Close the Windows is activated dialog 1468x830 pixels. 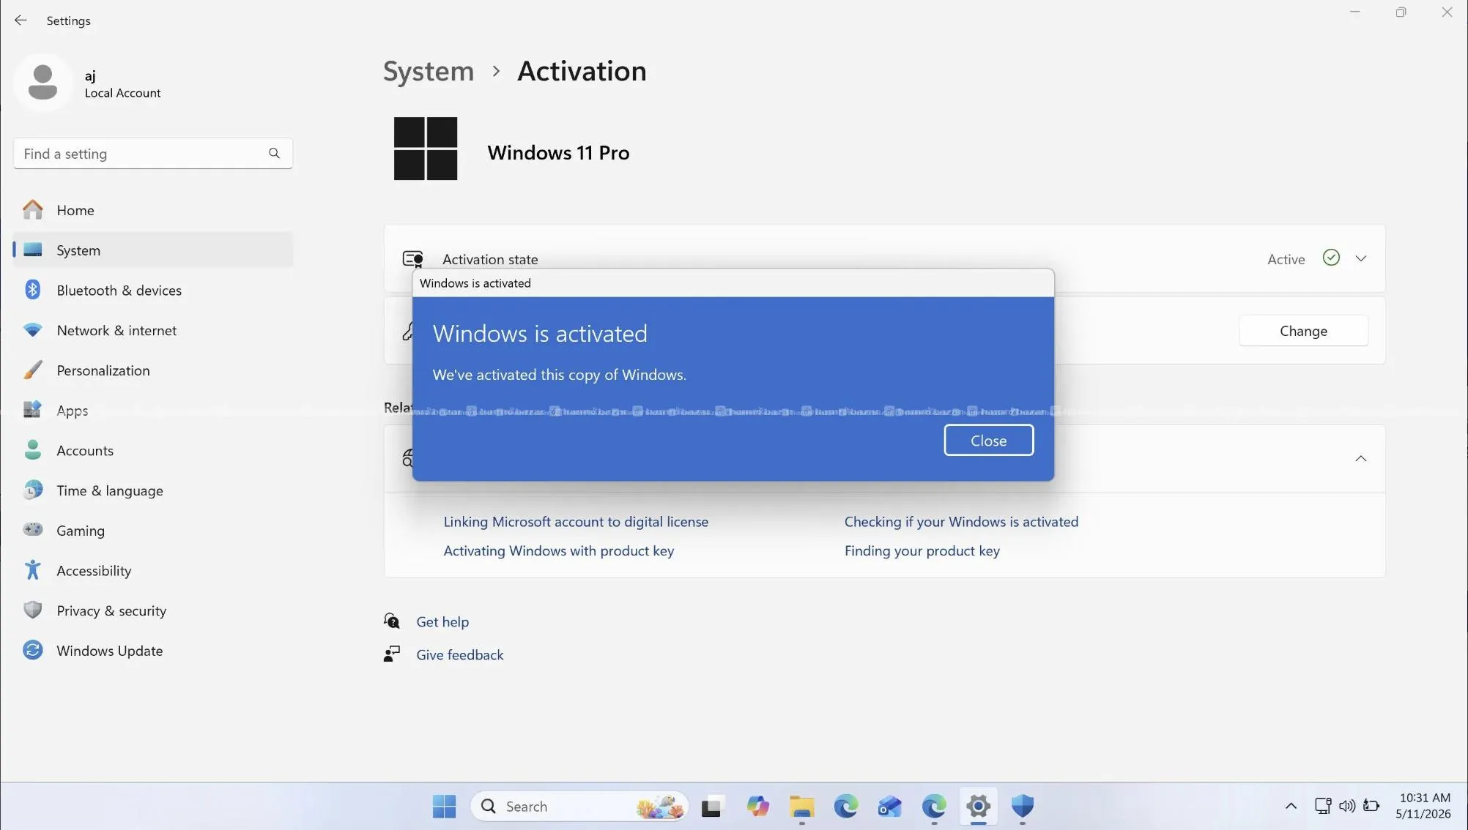point(988,440)
